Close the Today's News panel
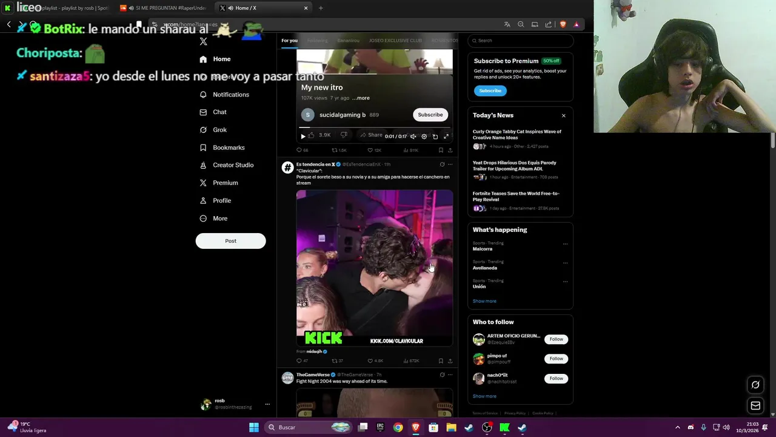The image size is (776, 437). 563,115
